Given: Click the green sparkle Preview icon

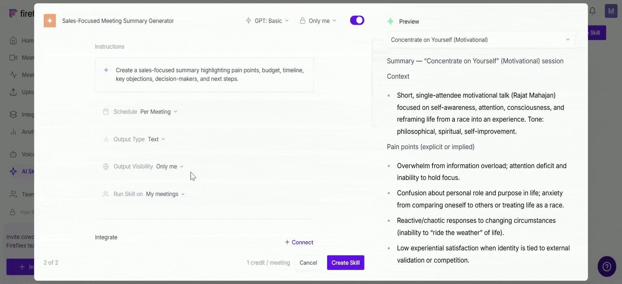Looking at the screenshot, I should click(x=391, y=21).
